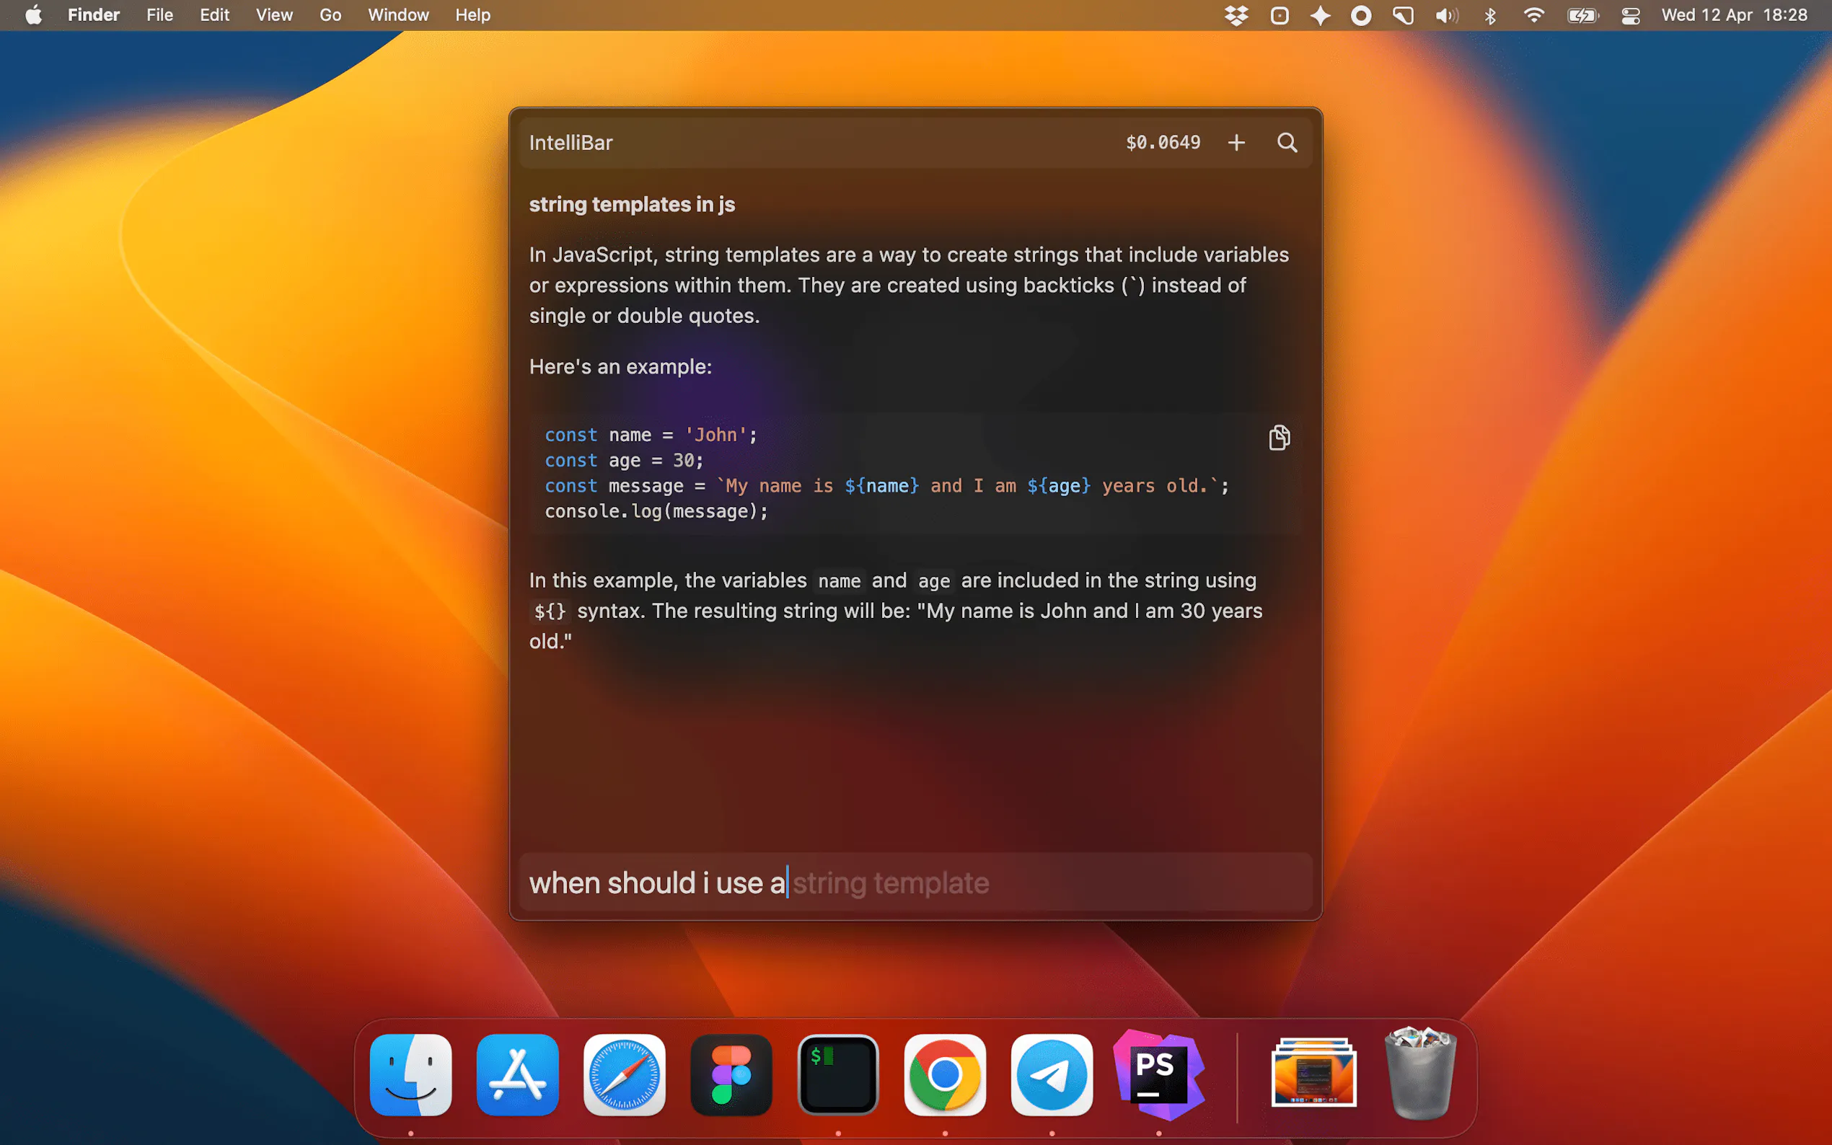The width and height of the screenshot is (1832, 1145).
Task: Open Telegram from the dock
Action: [1051, 1074]
